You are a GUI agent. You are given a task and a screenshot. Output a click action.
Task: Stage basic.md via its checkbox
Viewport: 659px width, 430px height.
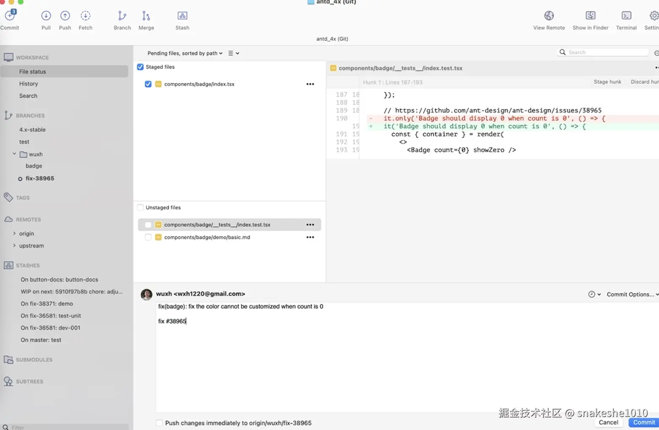click(x=148, y=237)
